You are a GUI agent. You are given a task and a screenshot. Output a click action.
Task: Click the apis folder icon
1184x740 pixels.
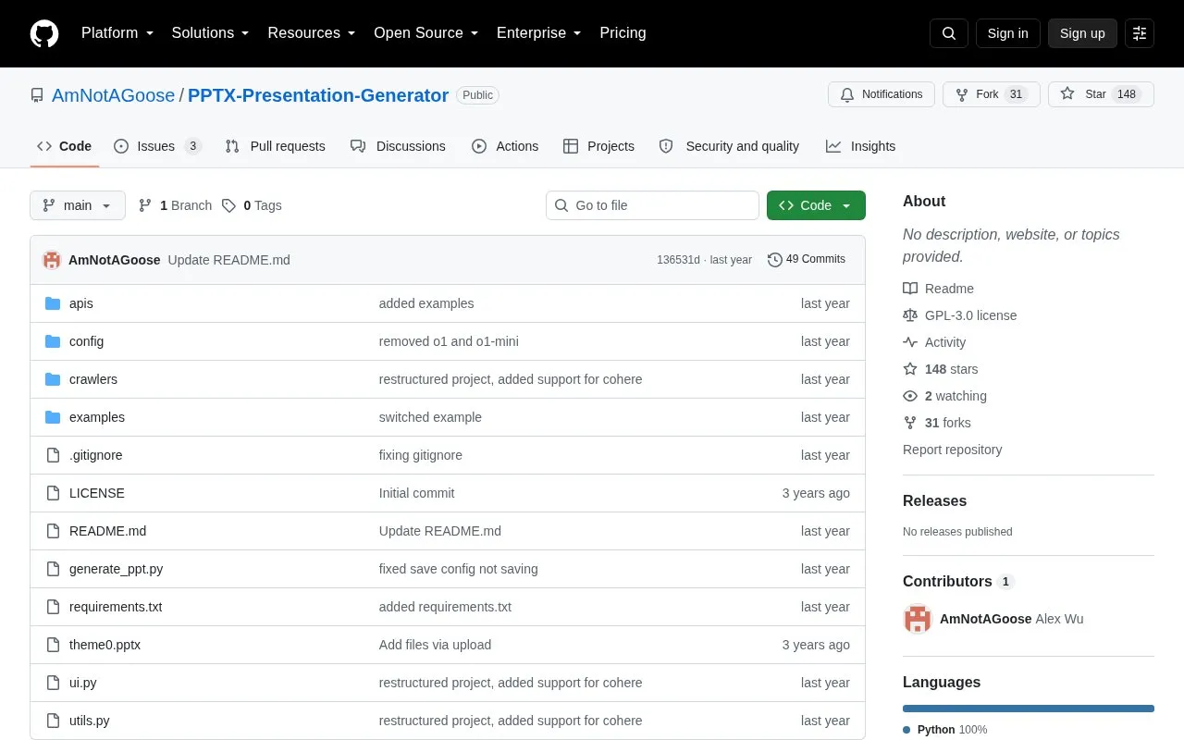click(x=53, y=303)
